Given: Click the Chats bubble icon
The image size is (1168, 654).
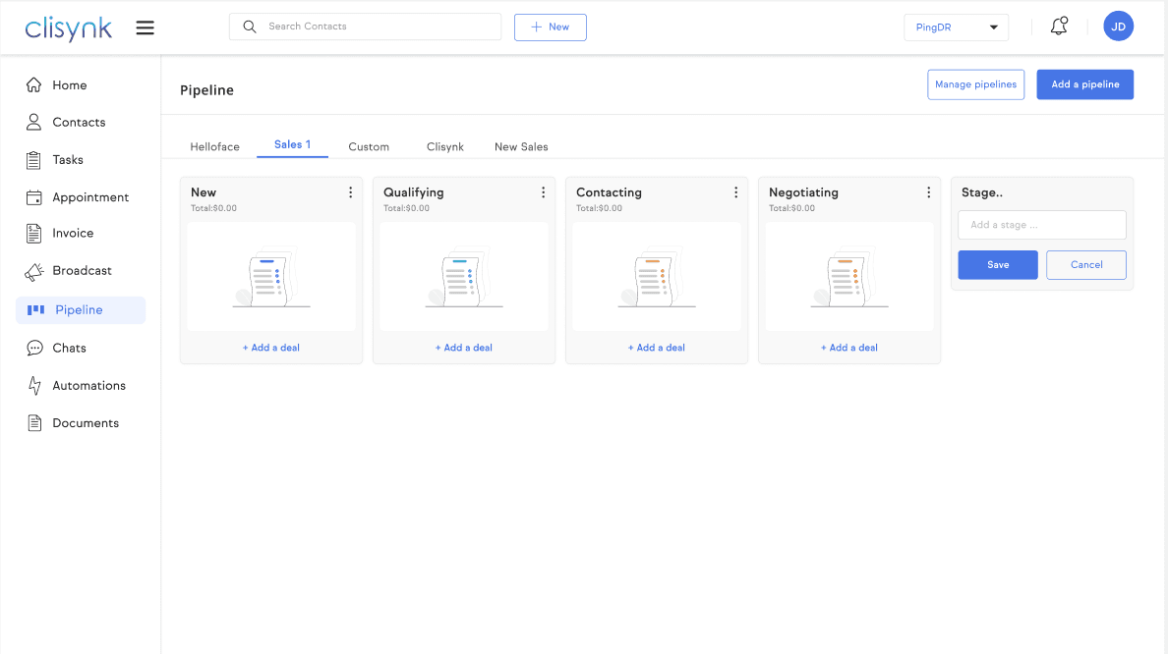Looking at the screenshot, I should tap(34, 349).
